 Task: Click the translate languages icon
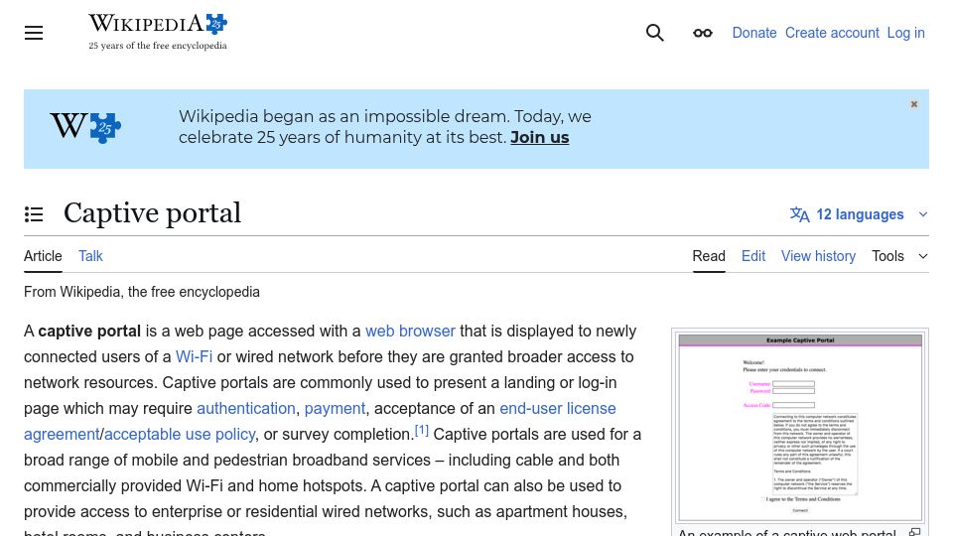(799, 214)
